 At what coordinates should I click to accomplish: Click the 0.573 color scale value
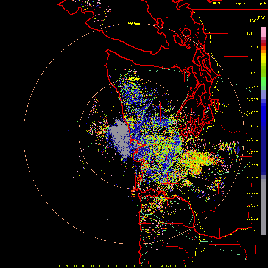coord(252,139)
